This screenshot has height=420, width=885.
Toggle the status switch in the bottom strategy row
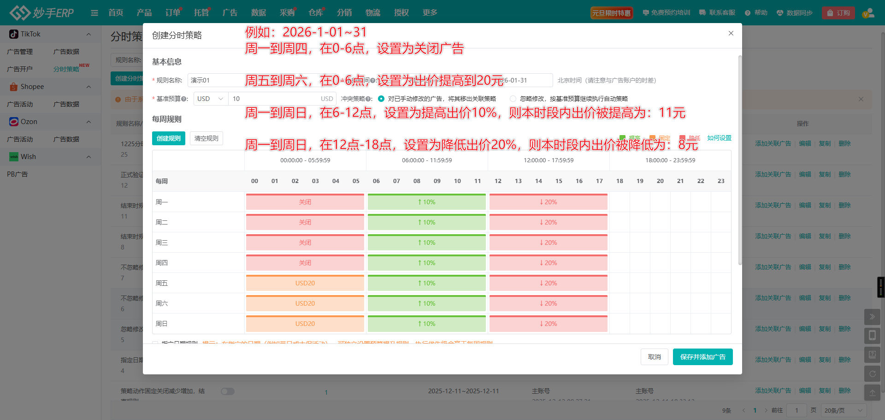point(228,391)
